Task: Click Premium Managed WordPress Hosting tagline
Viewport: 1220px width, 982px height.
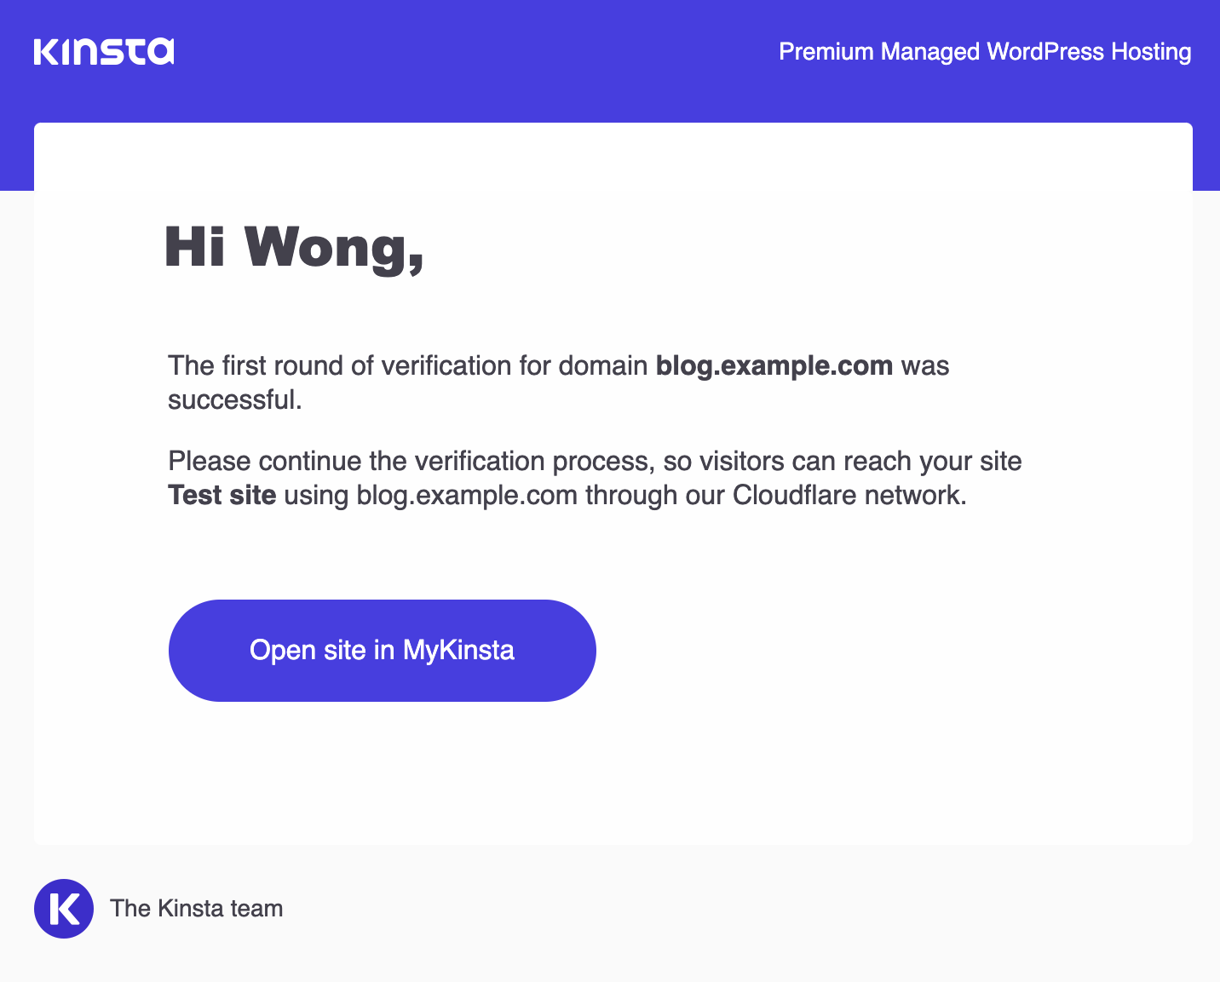Action: (985, 52)
